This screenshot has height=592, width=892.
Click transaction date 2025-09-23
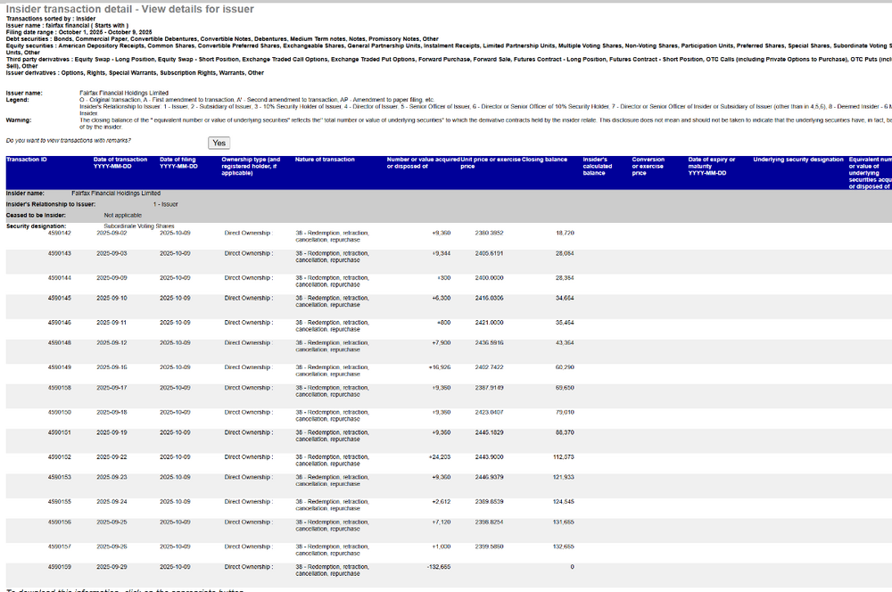coord(111,477)
